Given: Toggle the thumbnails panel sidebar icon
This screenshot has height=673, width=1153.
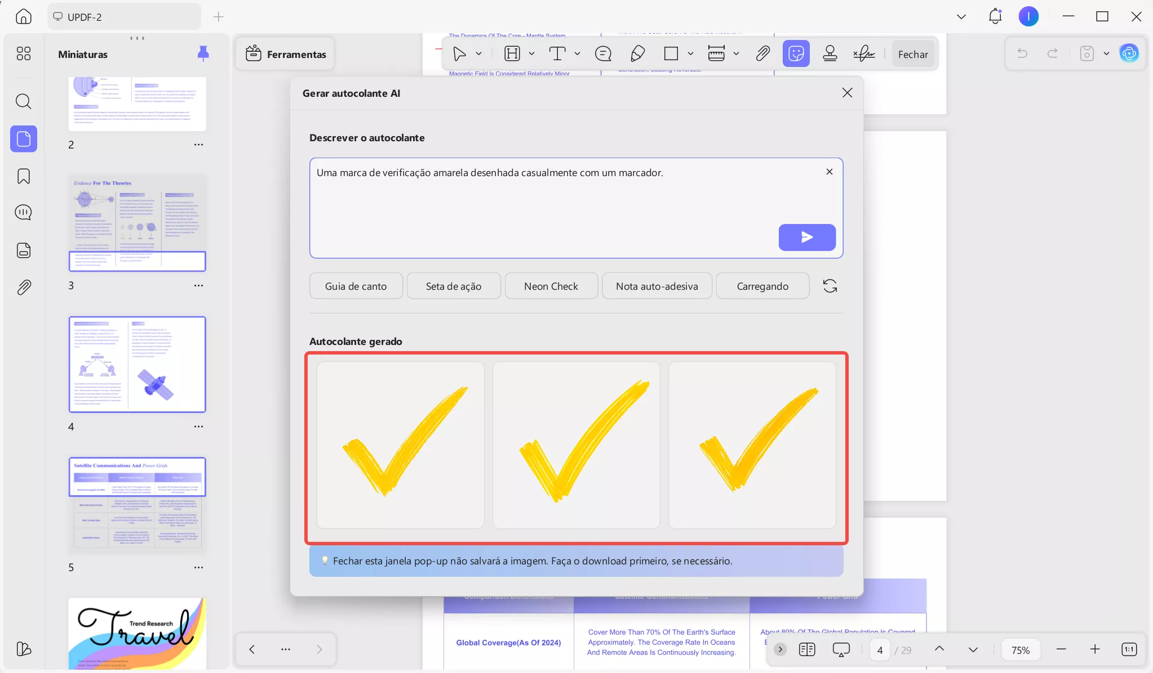Looking at the screenshot, I should tap(24, 139).
